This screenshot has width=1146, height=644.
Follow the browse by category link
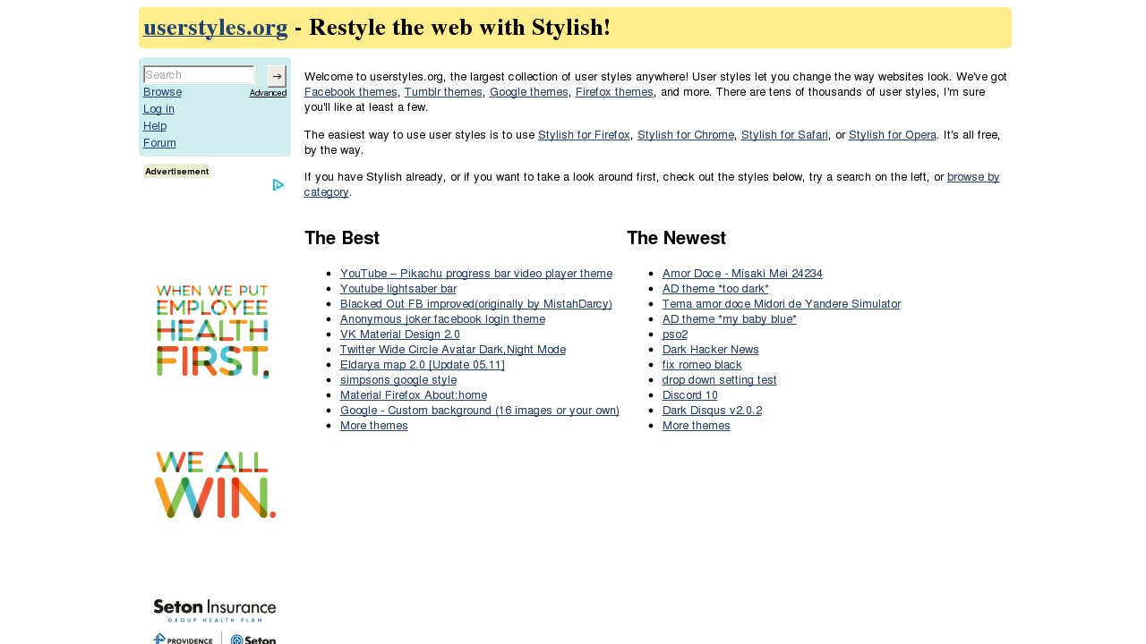tap(973, 177)
